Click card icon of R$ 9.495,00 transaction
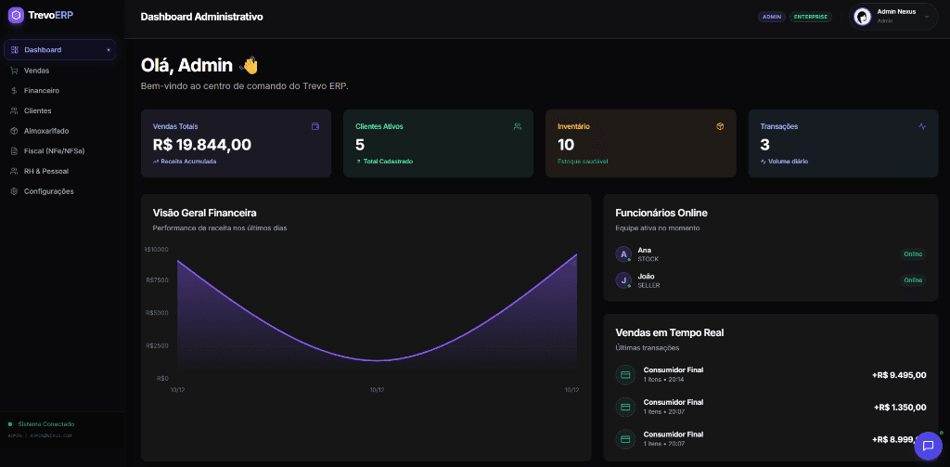950x467 pixels. click(624, 375)
